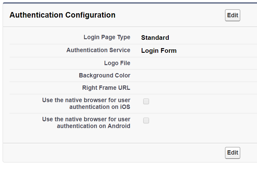Click the Right Frame URL label
This screenshot has width=257, height=170.
pyautogui.click(x=106, y=88)
